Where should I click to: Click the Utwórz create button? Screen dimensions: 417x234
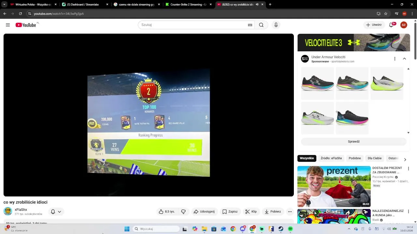[374, 25]
